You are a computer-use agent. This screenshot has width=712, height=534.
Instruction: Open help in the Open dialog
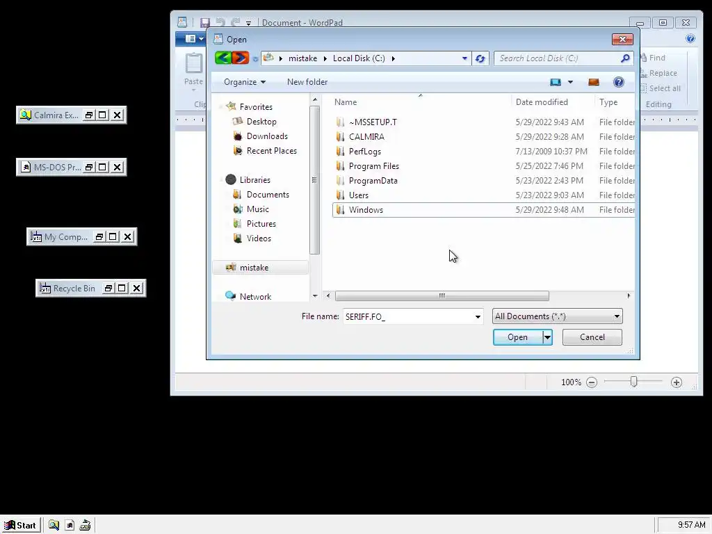click(618, 82)
